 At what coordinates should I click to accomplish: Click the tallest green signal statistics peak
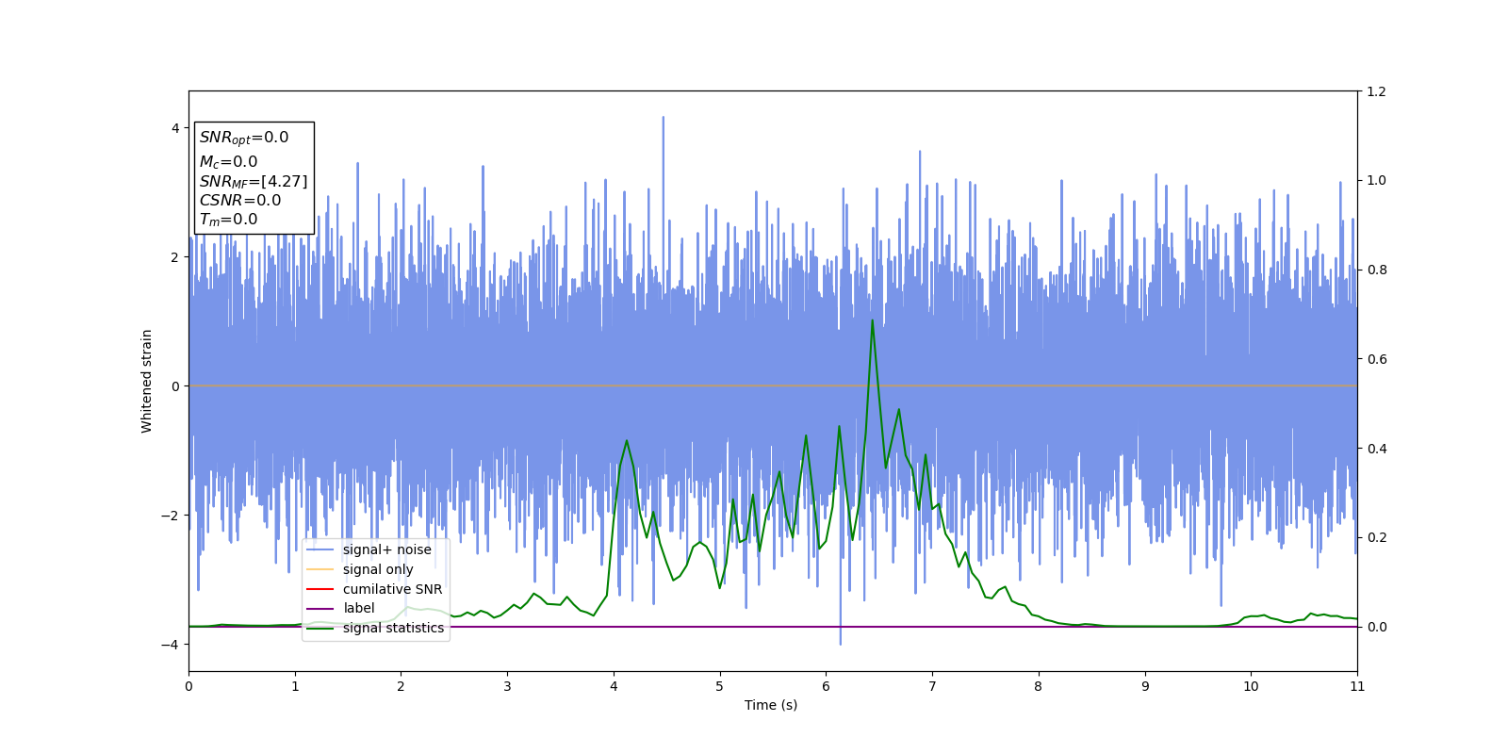(x=872, y=320)
